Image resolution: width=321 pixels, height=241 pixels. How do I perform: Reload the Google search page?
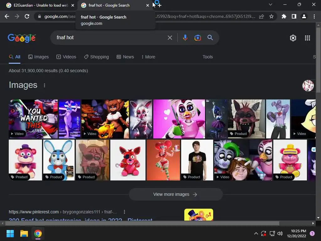pos(27,16)
